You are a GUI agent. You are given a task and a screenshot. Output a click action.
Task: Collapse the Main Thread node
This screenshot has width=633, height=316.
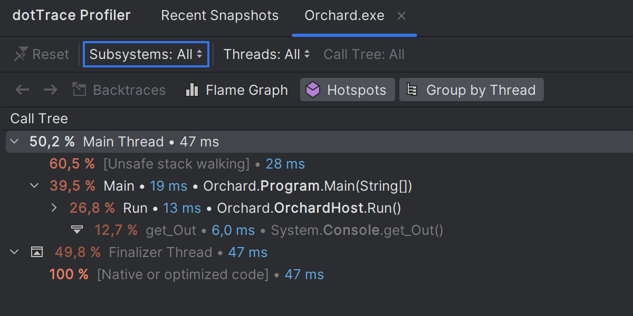pyautogui.click(x=15, y=142)
